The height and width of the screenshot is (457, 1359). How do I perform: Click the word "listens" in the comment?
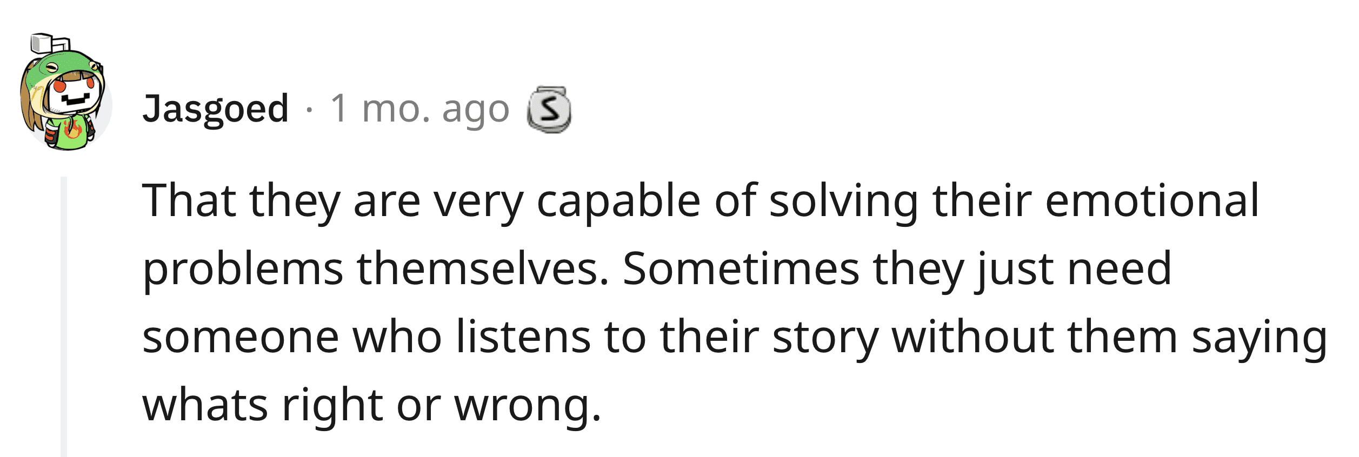523,336
